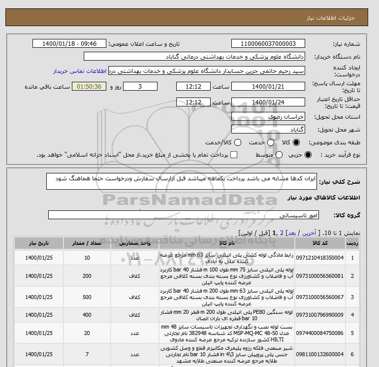Viewport: 379px width, 367px height.
Task: Click the تعداد / مقدار column header
Action: (x=87, y=243)
